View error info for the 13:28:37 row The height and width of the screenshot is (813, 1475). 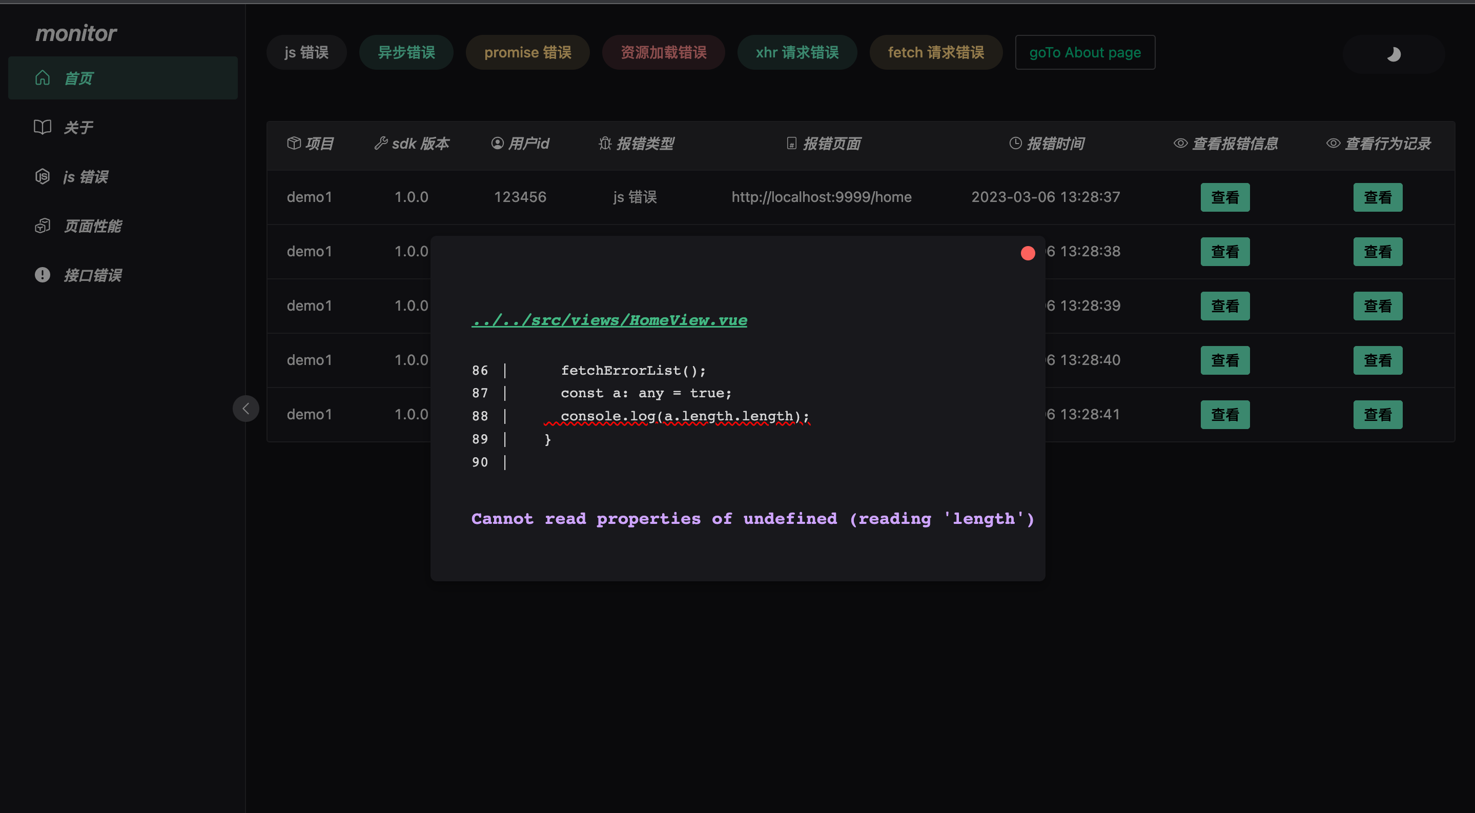point(1225,197)
